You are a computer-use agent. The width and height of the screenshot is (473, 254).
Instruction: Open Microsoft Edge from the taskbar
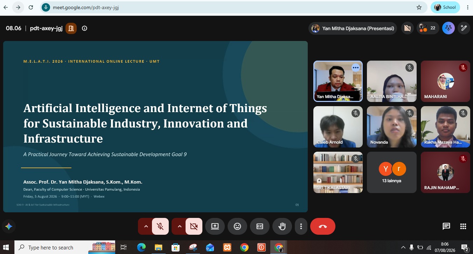coord(141,247)
